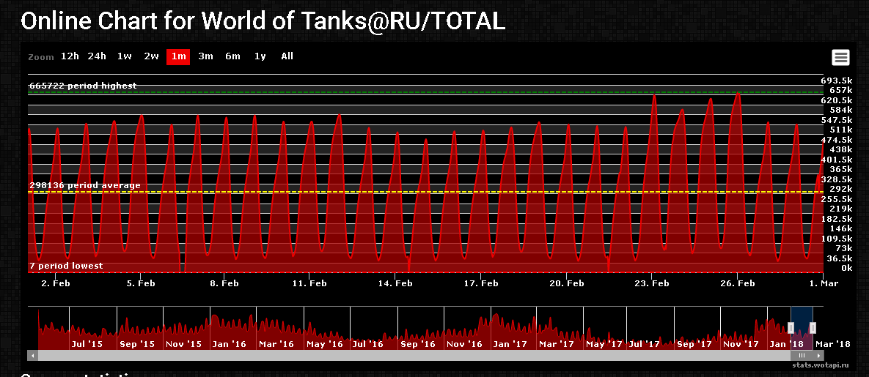The width and height of the screenshot is (869, 377).
Task: Click the chart title heading text
Action: (263, 21)
